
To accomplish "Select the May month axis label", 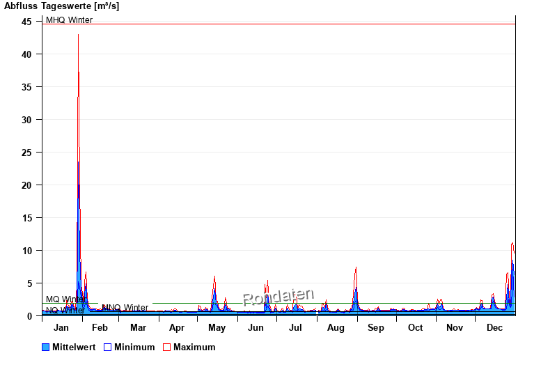I will coord(217,328).
